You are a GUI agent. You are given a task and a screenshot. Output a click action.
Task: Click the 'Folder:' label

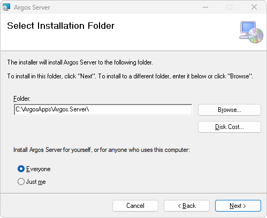pos(22,99)
